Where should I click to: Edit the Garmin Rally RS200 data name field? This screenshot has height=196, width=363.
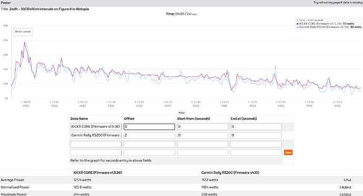click(x=96, y=135)
